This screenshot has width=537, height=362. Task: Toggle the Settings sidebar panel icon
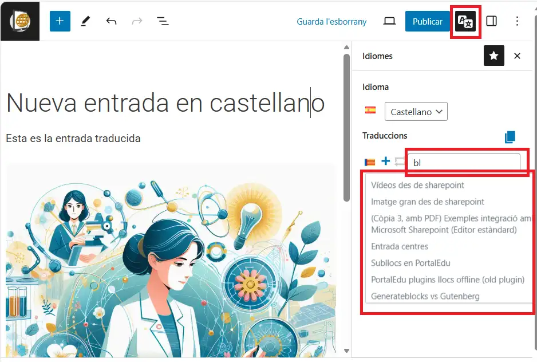tap(491, 21)
